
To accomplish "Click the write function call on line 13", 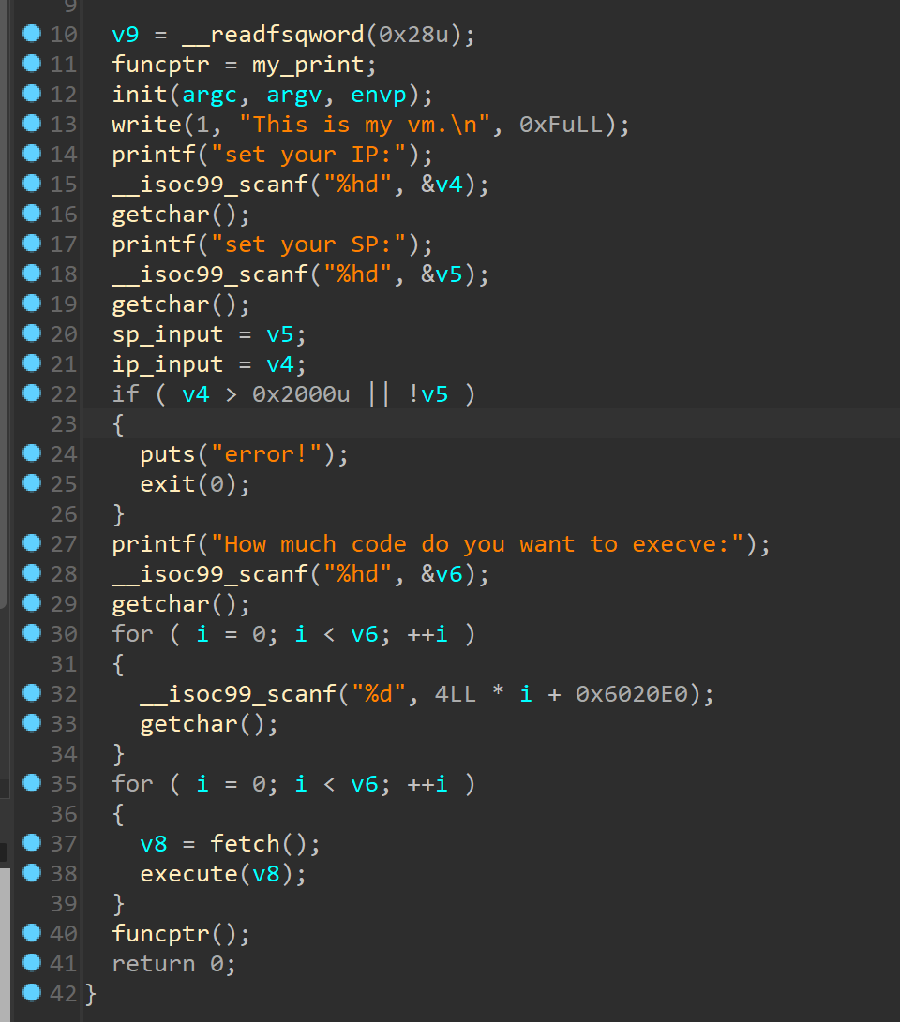I will 147,125.
